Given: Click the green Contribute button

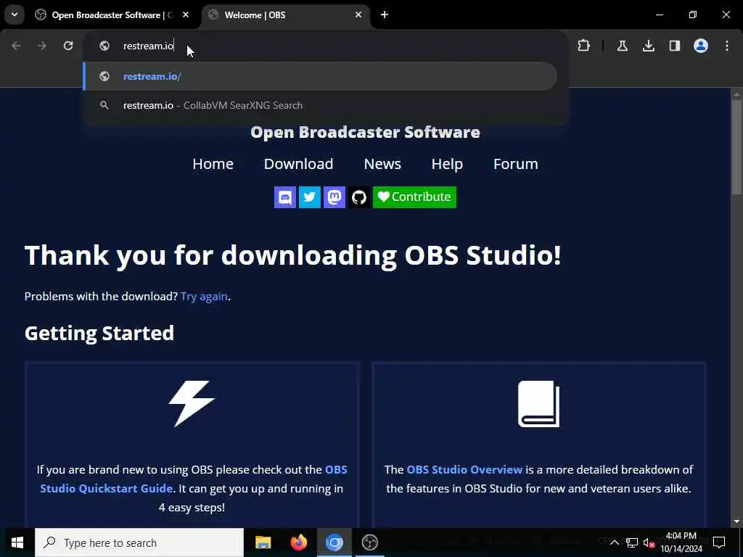Looking at the screenshot, I should coord(414,197).
